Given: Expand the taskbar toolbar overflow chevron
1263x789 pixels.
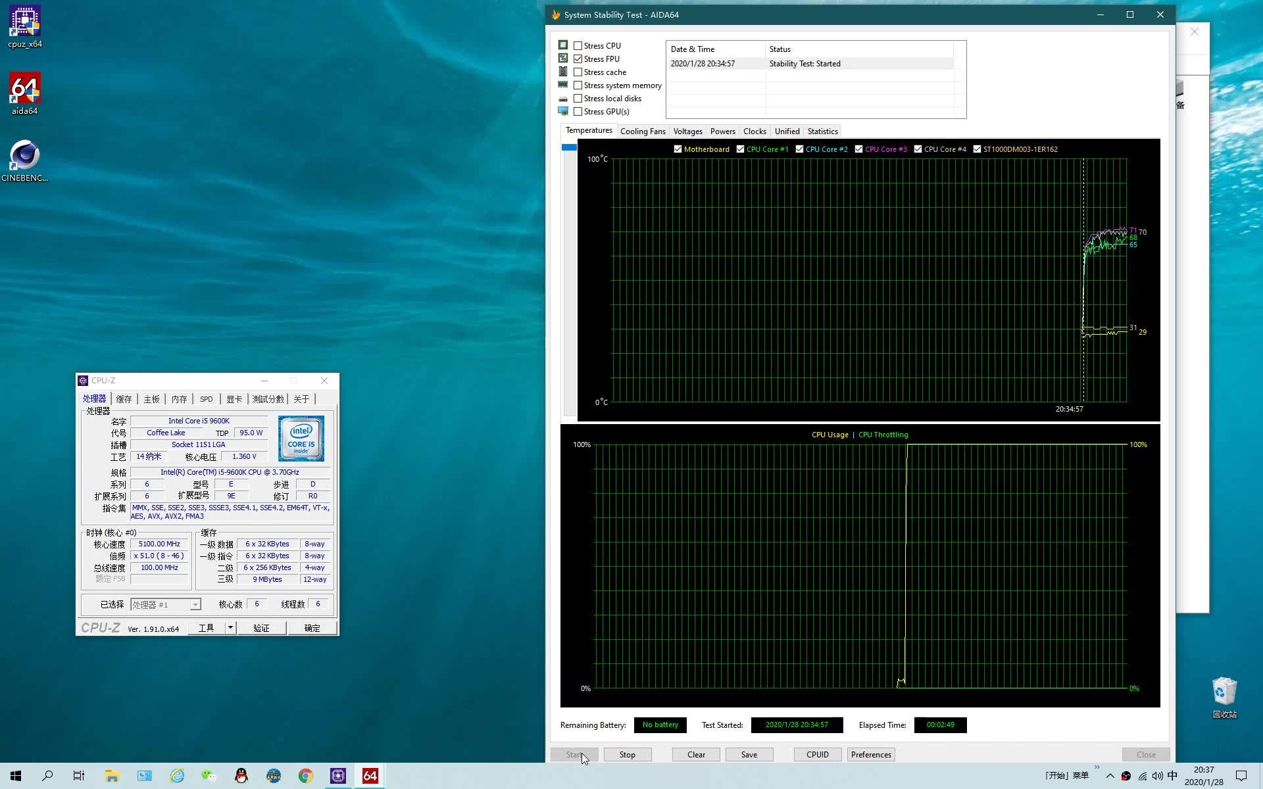Looking at the screenshot, I should [1097, 767].
